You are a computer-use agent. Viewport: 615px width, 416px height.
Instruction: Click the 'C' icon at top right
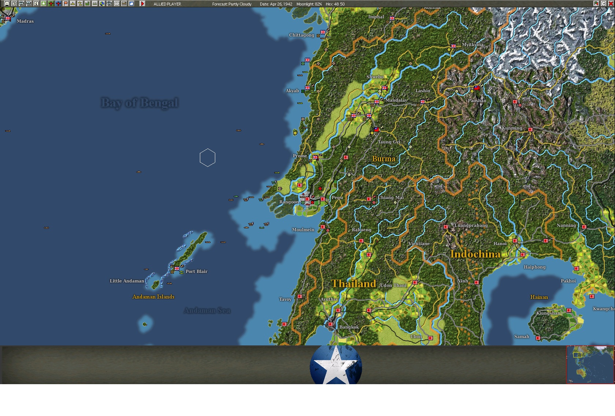coord(604,4)
